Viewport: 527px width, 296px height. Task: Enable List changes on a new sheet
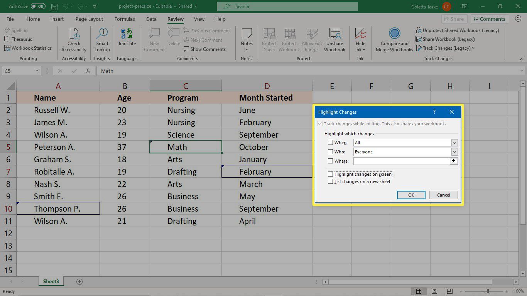click(x=330, y=182)
